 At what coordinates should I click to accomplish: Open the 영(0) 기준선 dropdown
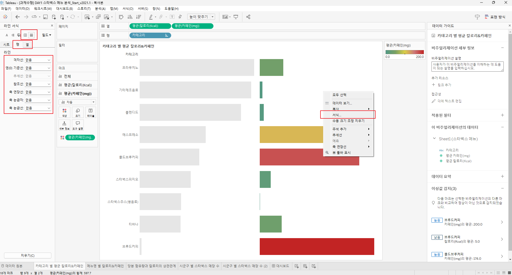pos(38,68)
